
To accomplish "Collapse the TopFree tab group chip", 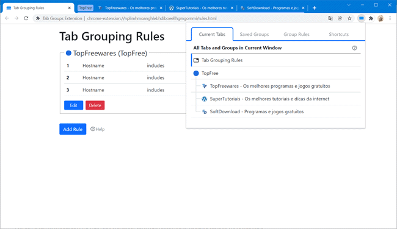I will [86, 8].
